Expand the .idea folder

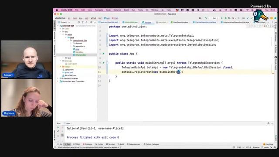(61, 29)
